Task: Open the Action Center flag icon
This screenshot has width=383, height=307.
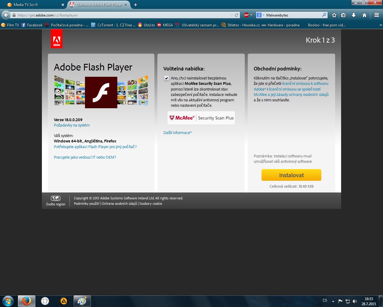Action: coord(341,301)
